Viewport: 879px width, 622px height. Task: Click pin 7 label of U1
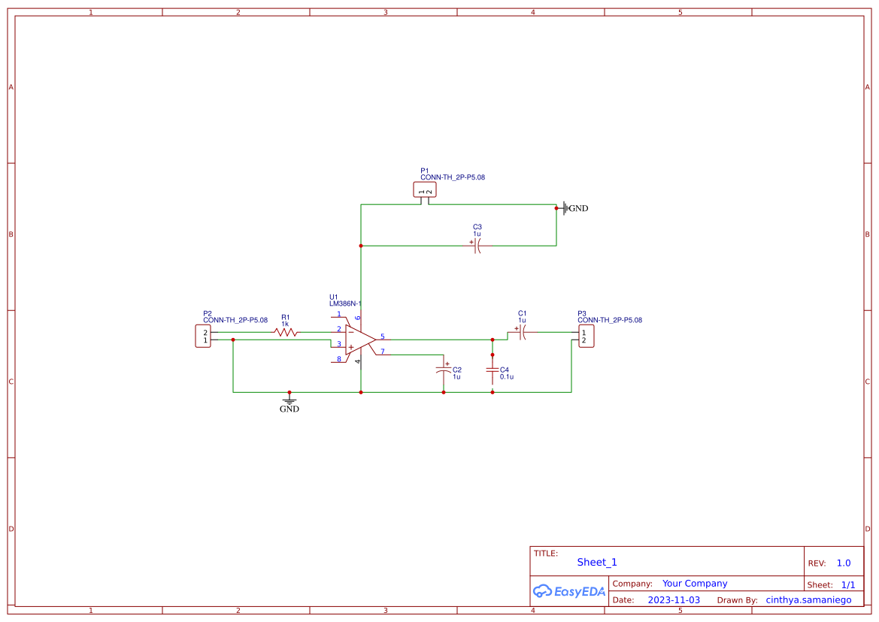[383, 352]
